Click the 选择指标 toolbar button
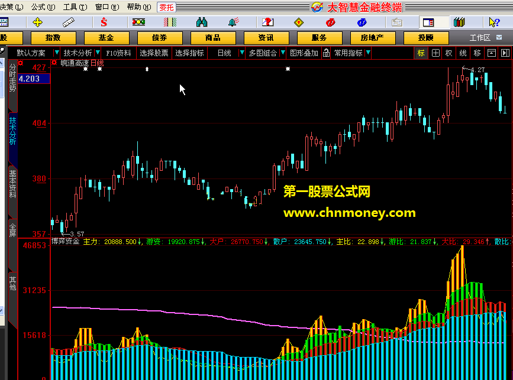 tap(189, 53)
